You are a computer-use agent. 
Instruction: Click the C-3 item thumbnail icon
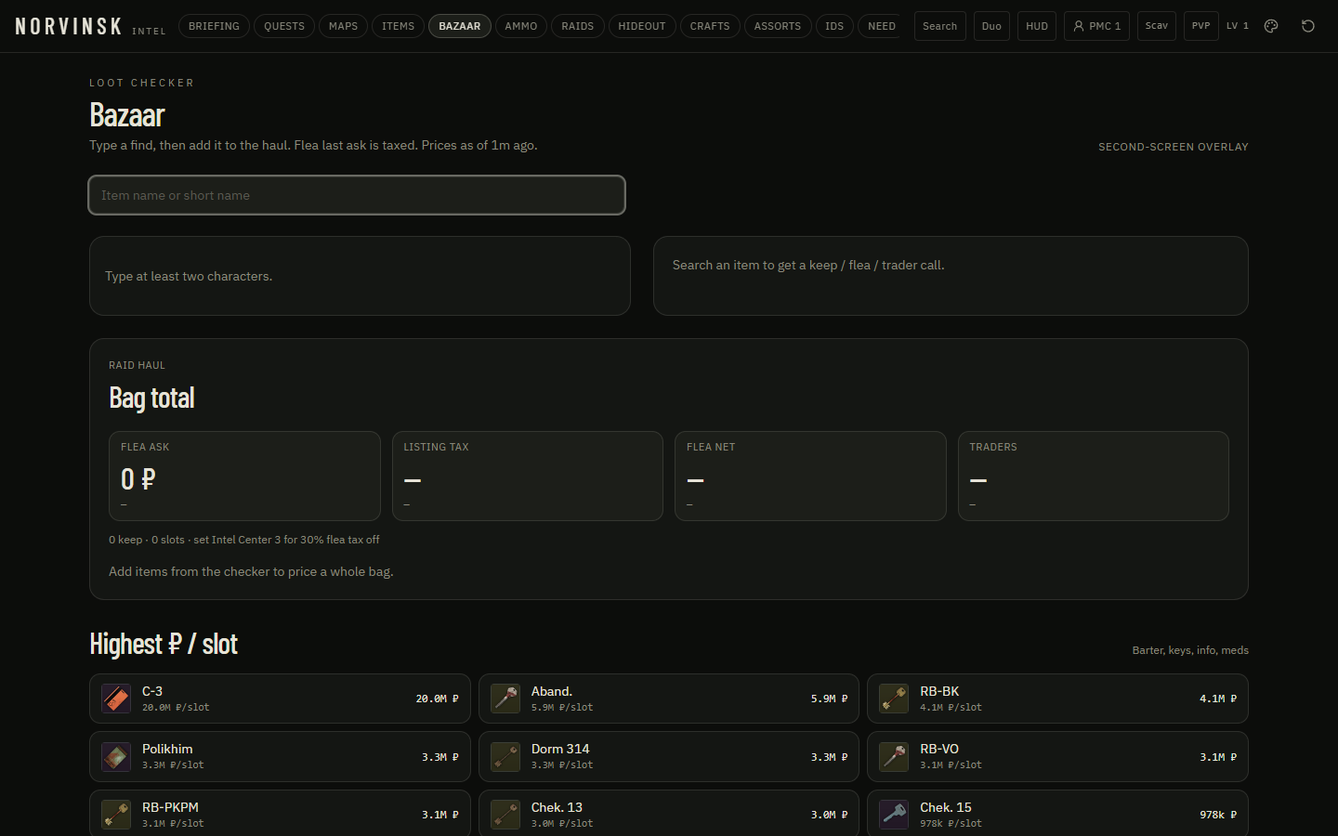pyautogui.click(x=116, y=699)
